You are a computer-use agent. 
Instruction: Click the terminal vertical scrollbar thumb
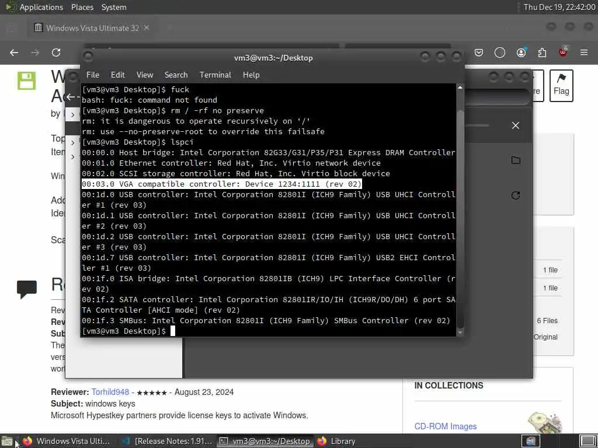[x=460, y=219]
